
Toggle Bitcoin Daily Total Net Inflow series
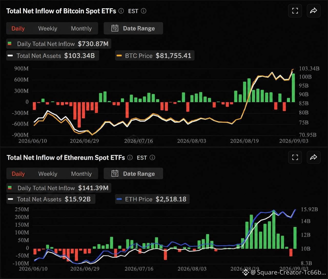click(59, 44)
